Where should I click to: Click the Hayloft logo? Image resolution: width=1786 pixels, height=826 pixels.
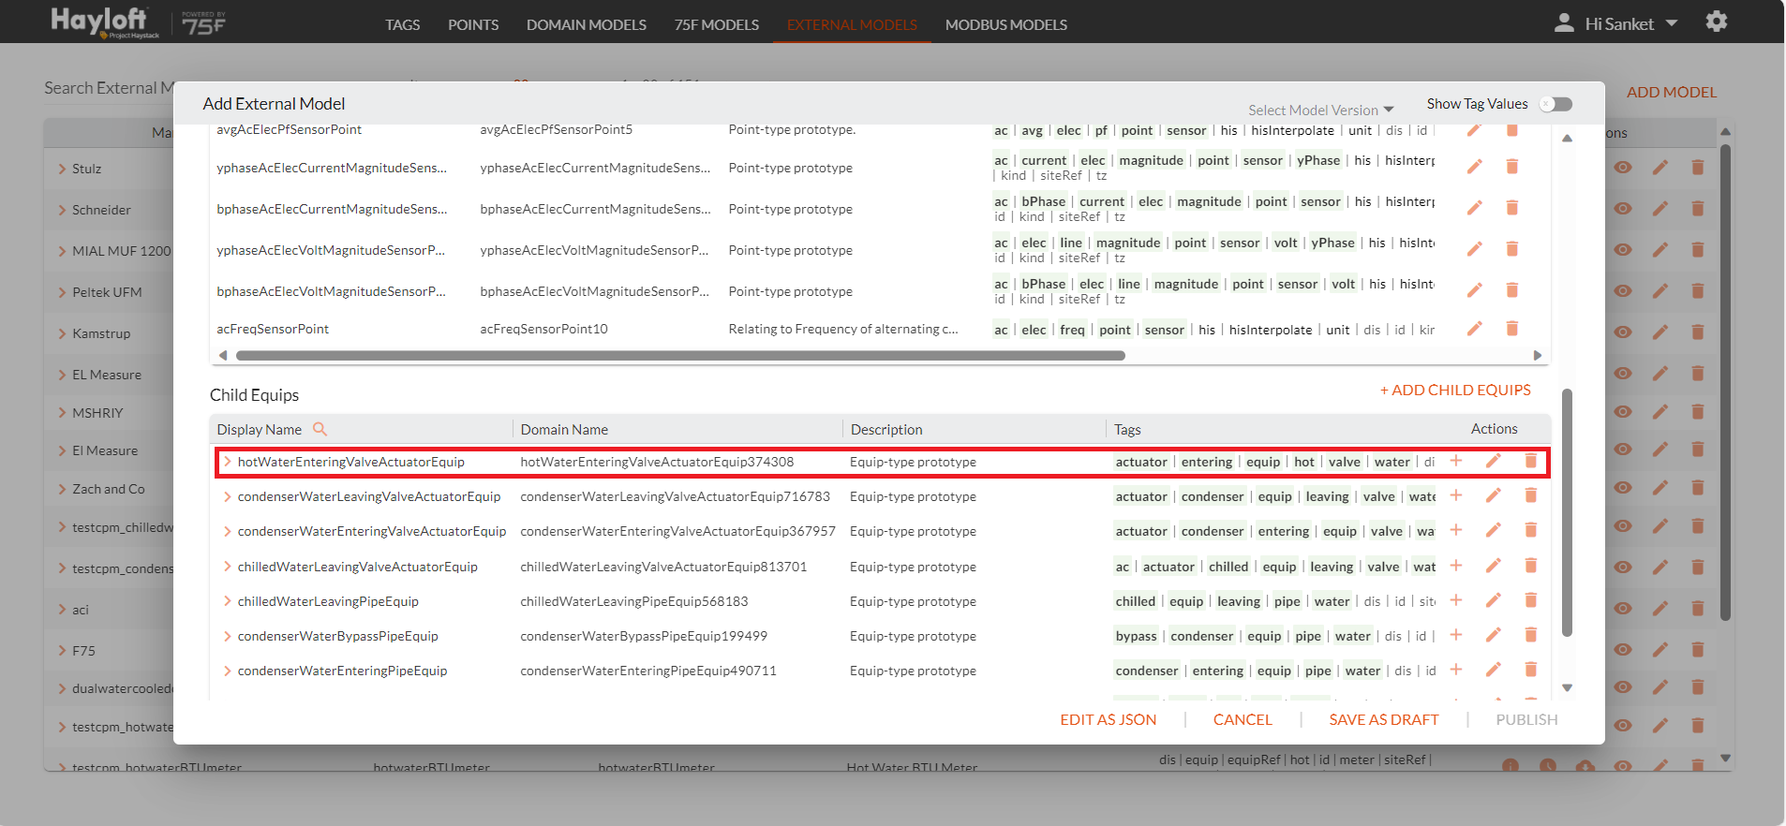tap(104, 22)
